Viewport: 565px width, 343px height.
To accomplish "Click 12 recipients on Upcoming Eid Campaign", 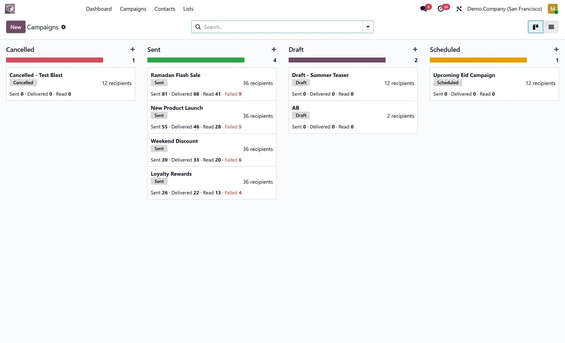I will coord(540,83).
